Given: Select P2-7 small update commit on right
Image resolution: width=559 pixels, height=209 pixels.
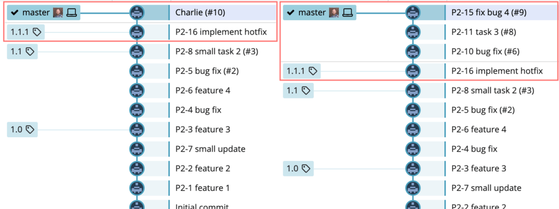Looking at the screenshot, I should 486,188.
